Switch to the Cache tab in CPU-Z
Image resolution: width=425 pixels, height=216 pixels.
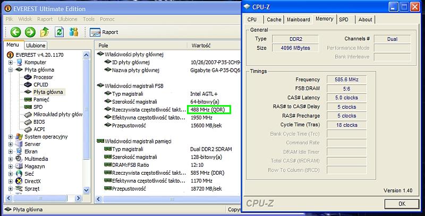(x=274, y=20)
